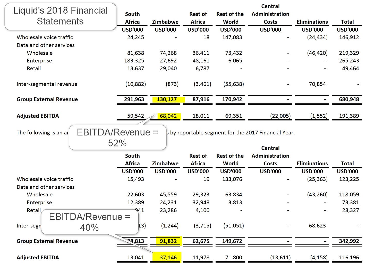Select the wholesale value 81,638
The width and height of the screenshot is (375, 274).
(135, 53)
